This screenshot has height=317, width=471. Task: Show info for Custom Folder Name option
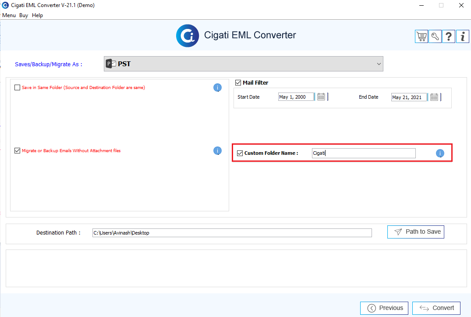pos(440,153)
